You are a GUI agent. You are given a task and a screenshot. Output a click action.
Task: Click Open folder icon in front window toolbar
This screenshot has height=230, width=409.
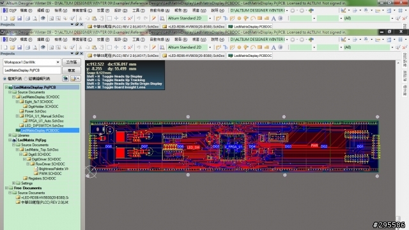pyautogui.click(x=13, y=47)
